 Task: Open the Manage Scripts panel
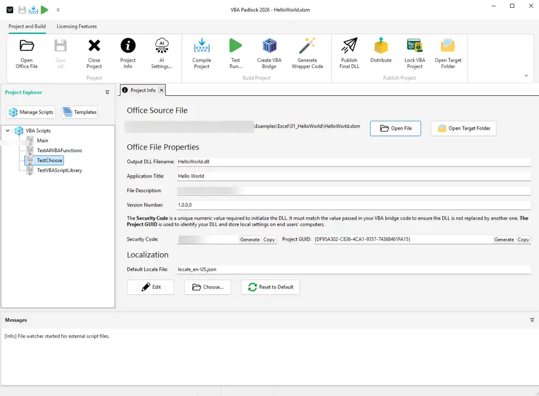31,112
